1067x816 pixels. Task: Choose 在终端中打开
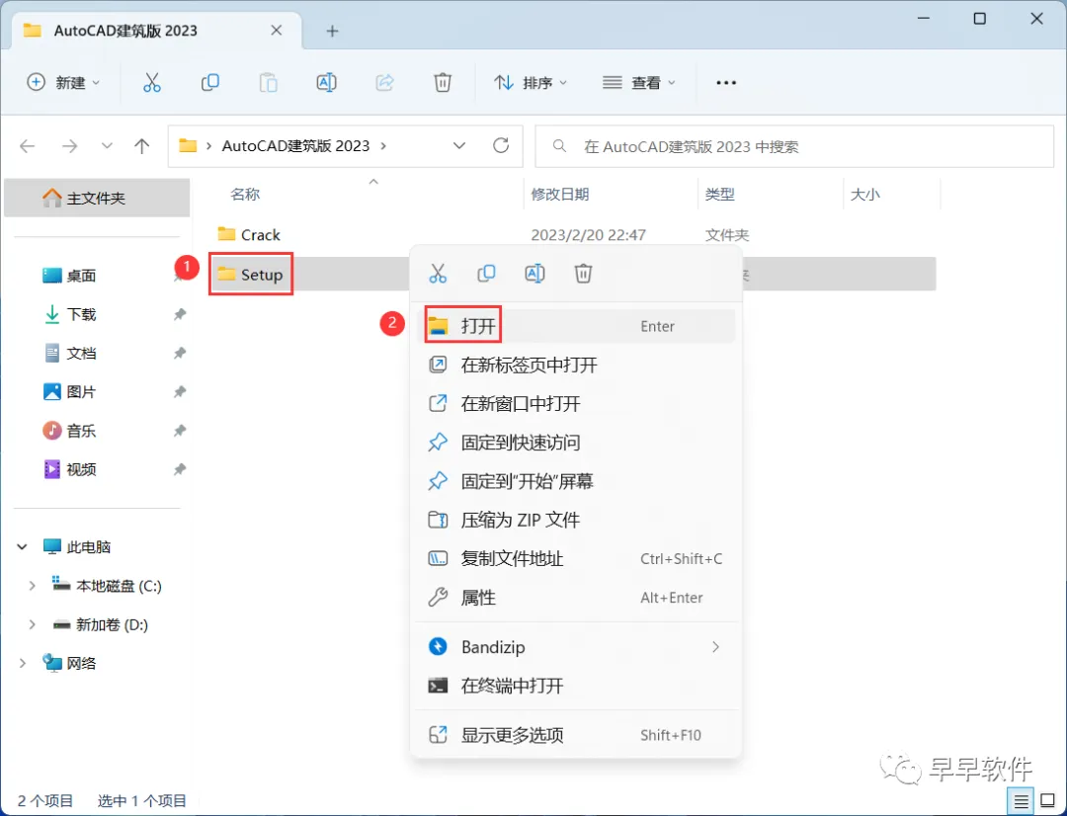coord(576,686)
